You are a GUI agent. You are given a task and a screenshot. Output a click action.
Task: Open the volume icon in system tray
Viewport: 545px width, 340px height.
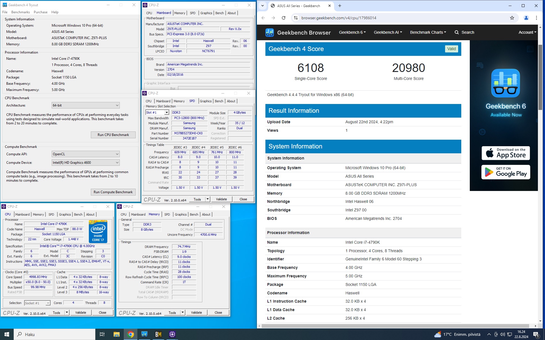click(x=502, y=334)
